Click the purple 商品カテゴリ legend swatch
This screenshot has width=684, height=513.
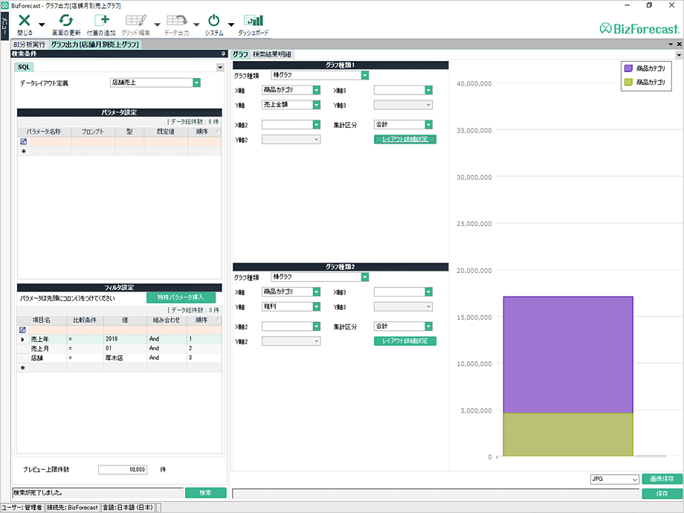click(x=628, y=68)
